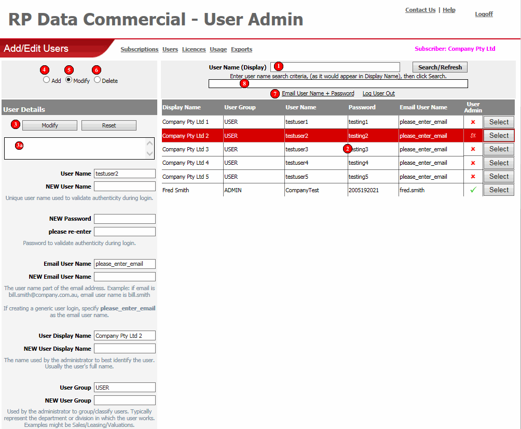Click Email User Name + Password link
Viewport: 521px width, 429px height.
pos(318,94)
